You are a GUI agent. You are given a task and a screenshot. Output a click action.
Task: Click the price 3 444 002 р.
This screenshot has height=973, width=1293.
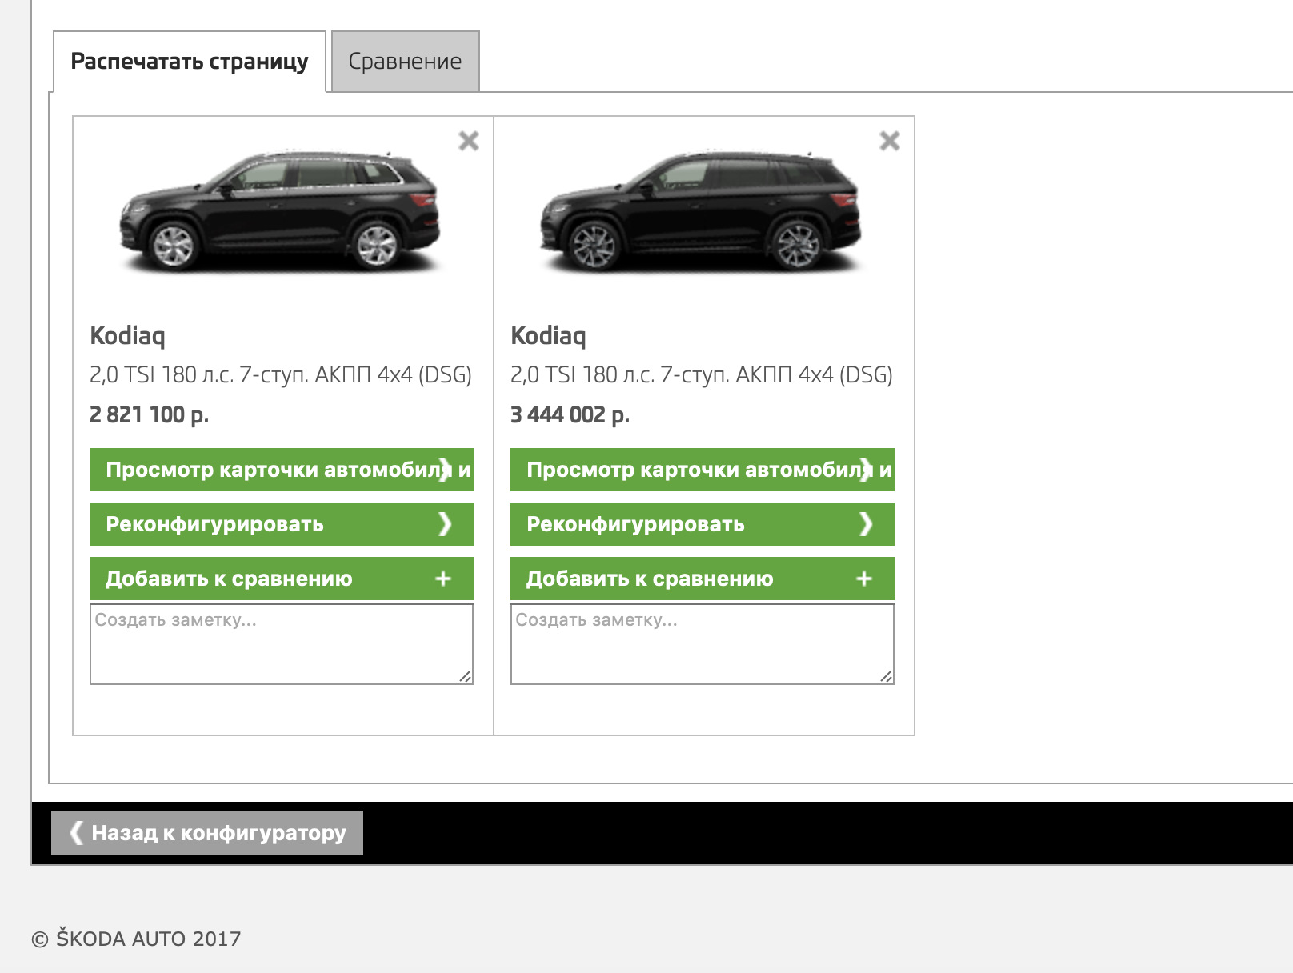(x=570, y=414)
